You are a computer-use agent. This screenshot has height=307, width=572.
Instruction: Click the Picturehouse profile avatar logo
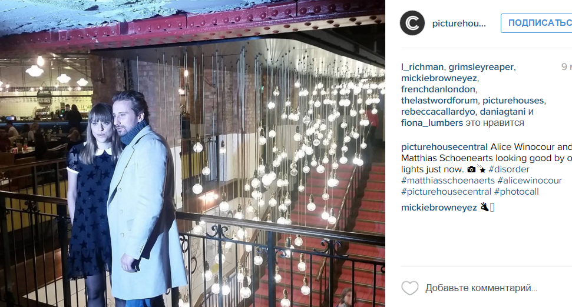(x=412, y=23)
